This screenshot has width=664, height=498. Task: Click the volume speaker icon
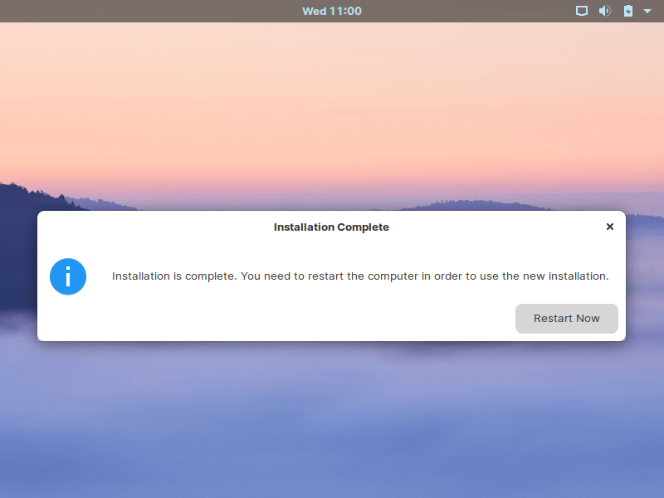click(x=605, y=11)
